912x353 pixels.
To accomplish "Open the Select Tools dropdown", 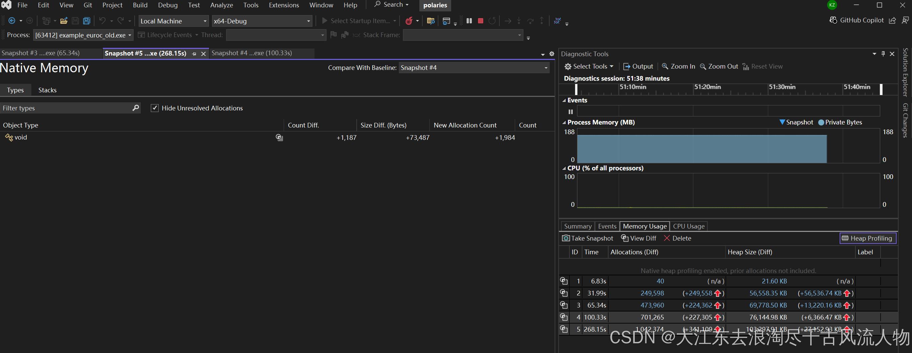I will (x=589, y=67).
